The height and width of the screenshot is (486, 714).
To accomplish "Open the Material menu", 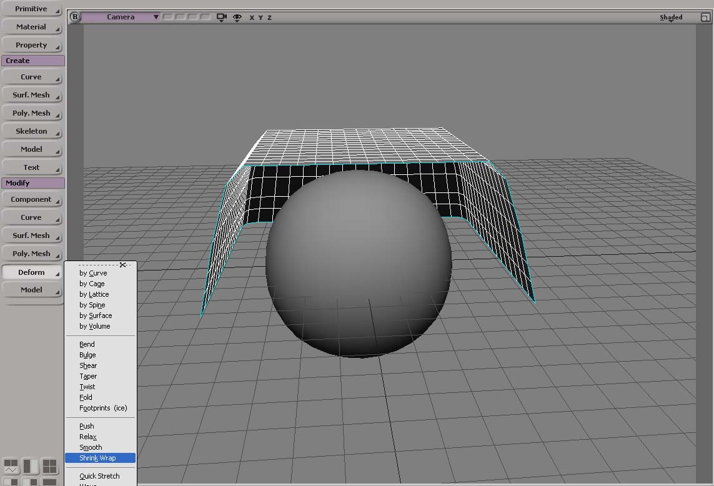I will coord(31,27).
